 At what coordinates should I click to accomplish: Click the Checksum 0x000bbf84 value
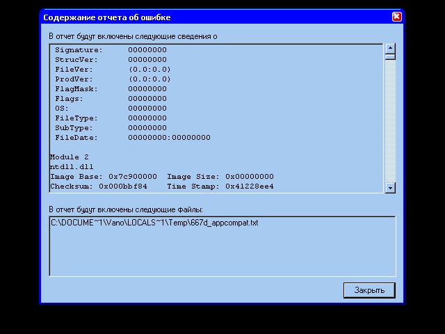click(x=122, y=186)
